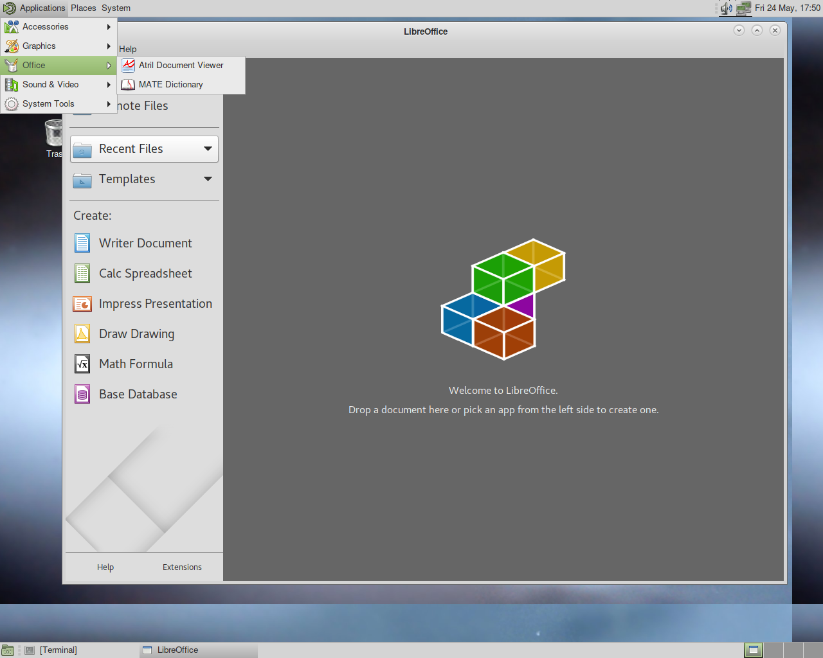This screenshot has width=823, height=658.
Task: Select the Office menu category
Action: (59, 65)
